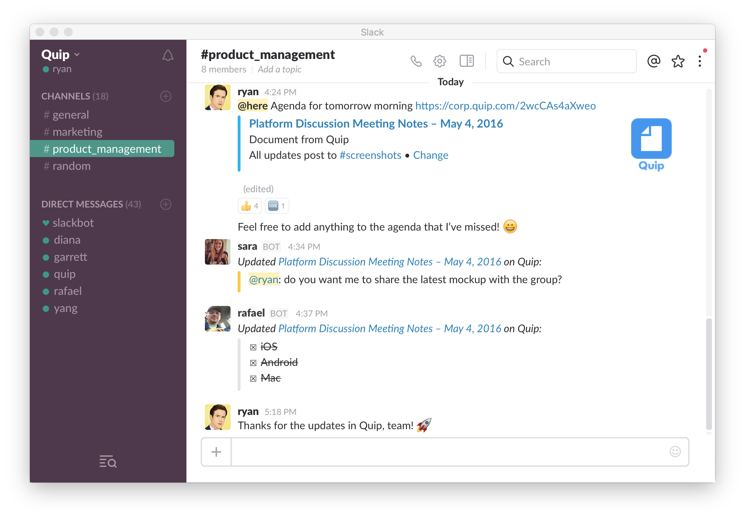The width and height of the screenshot is (745, 518).
Task: Toggle the cool reaction
Action: tap(276, 206)
